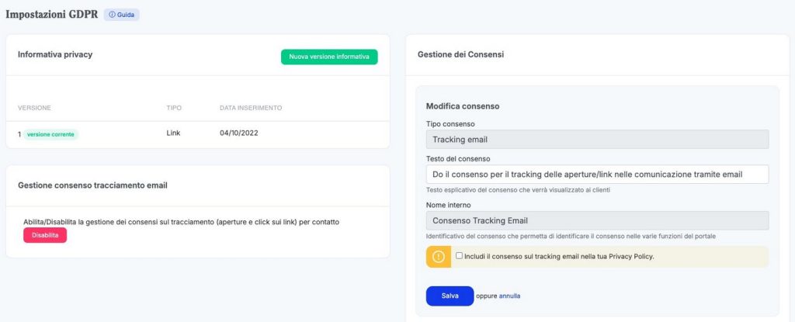Click the 'Impostazioni GDPR' page title
The image size is (795, 322).
(x=52, y=14)
